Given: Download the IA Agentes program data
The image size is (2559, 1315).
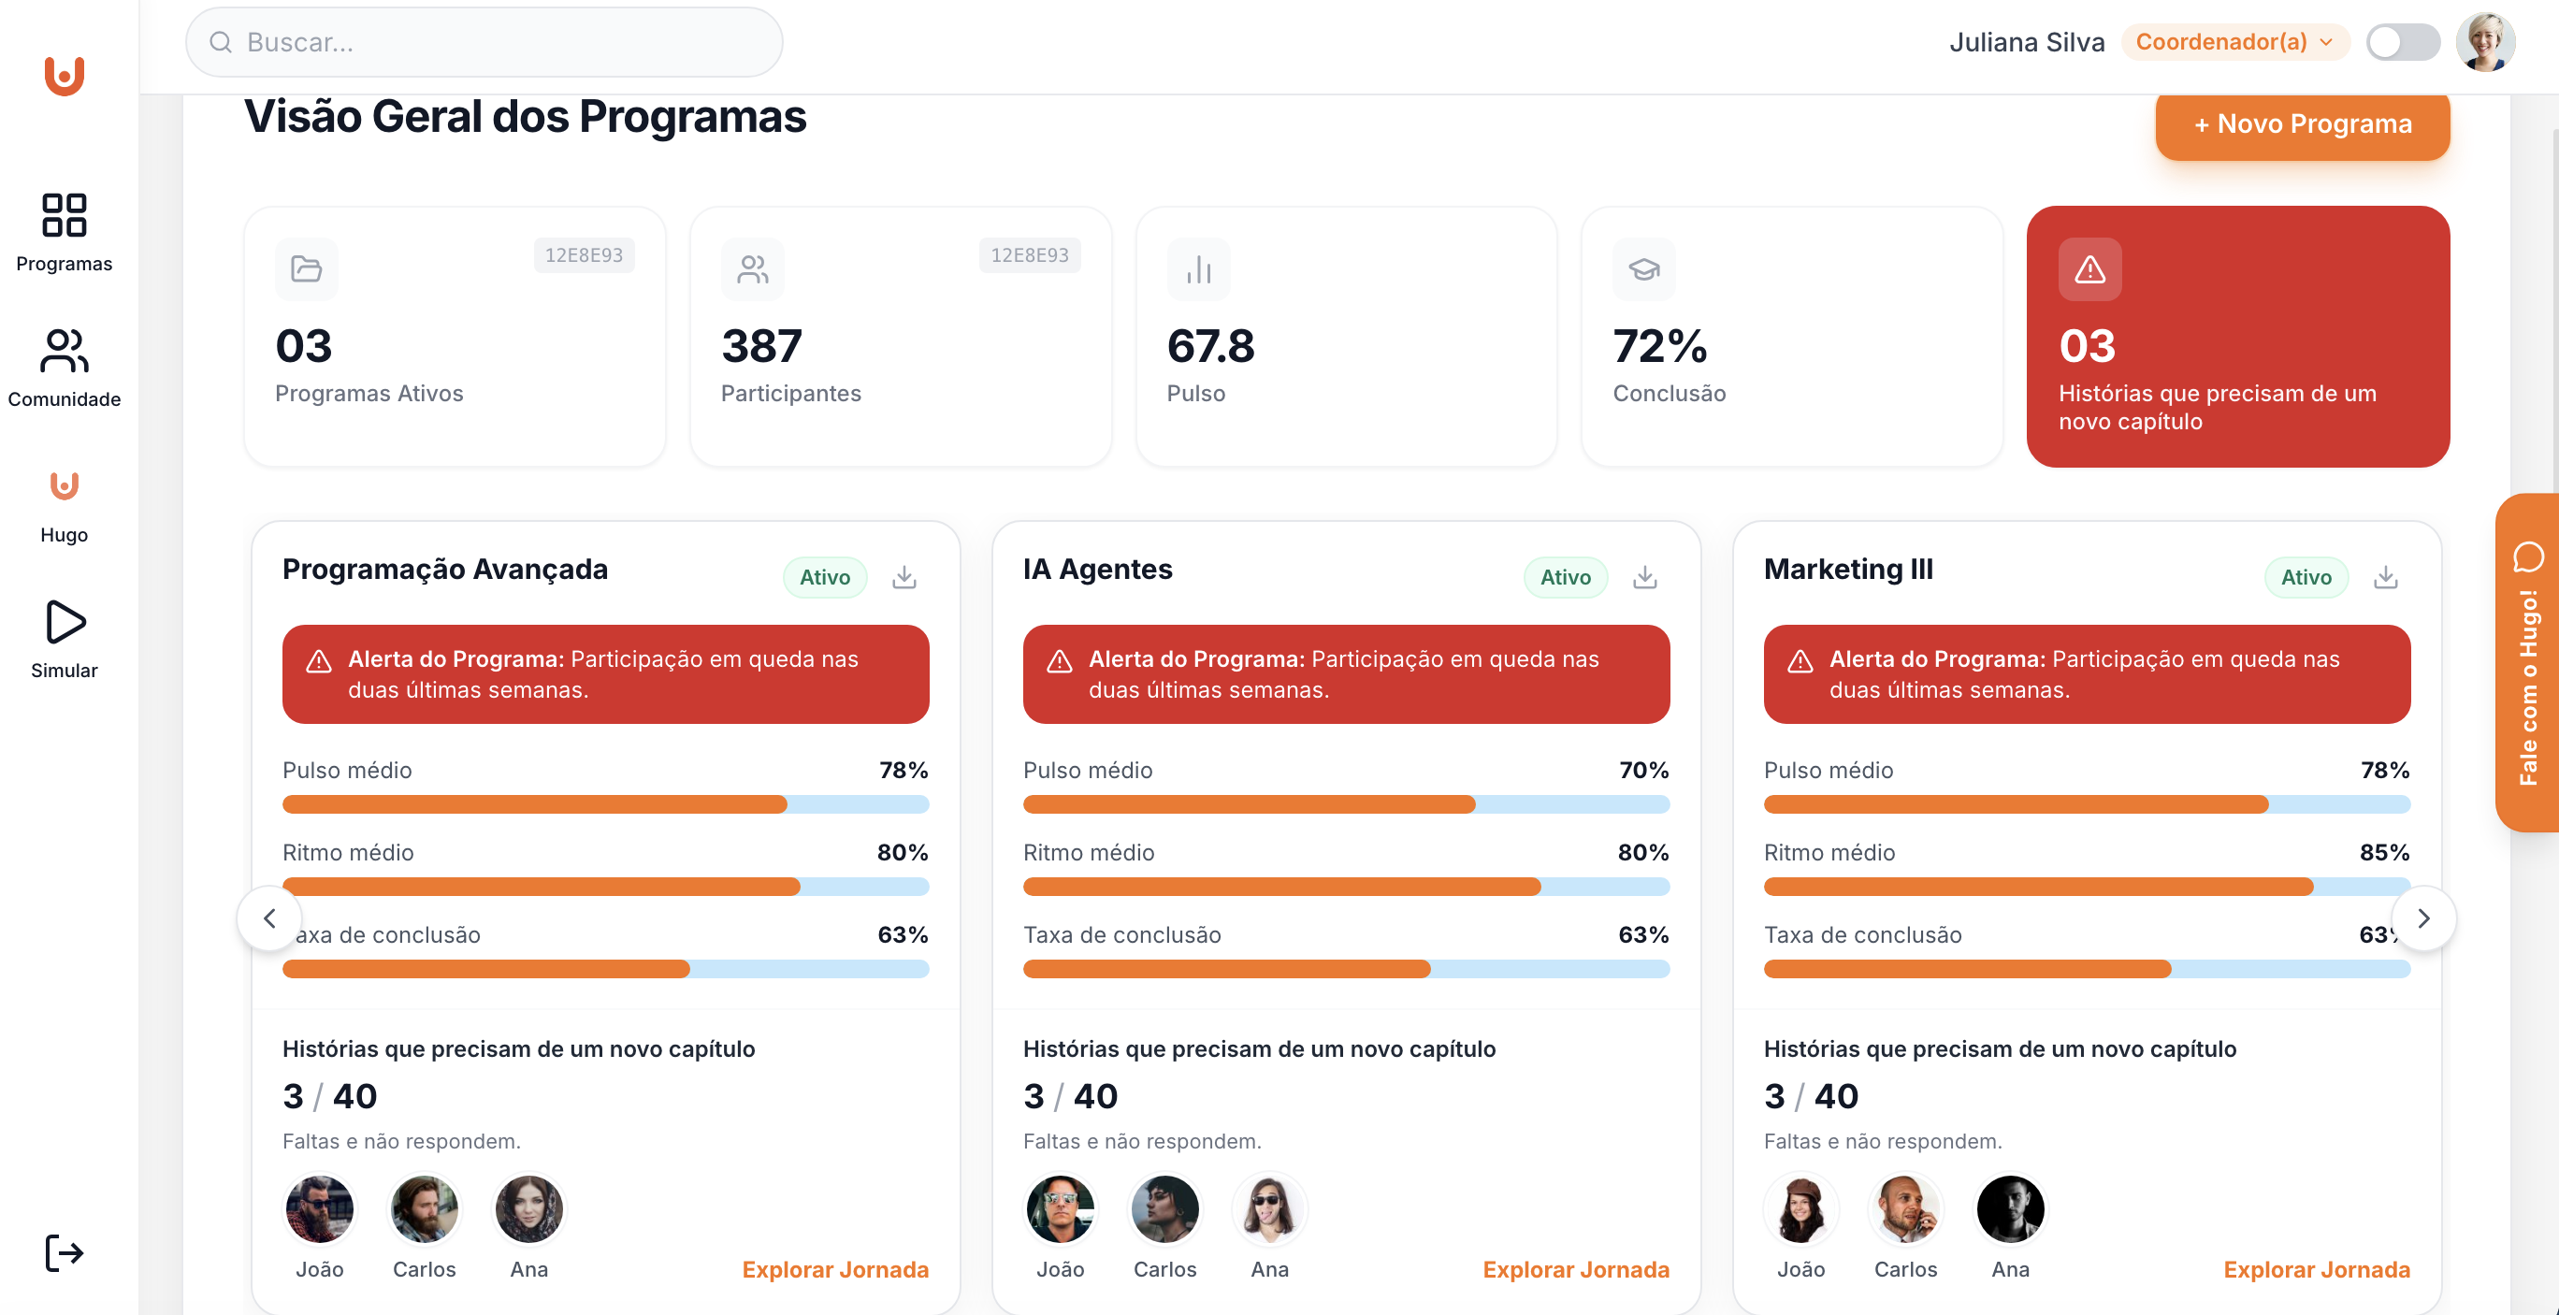Looking at the screenshot, I should 1644,576.
